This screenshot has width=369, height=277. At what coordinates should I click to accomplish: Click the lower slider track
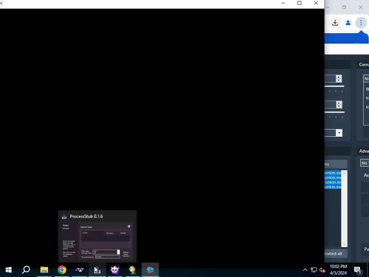334,112
